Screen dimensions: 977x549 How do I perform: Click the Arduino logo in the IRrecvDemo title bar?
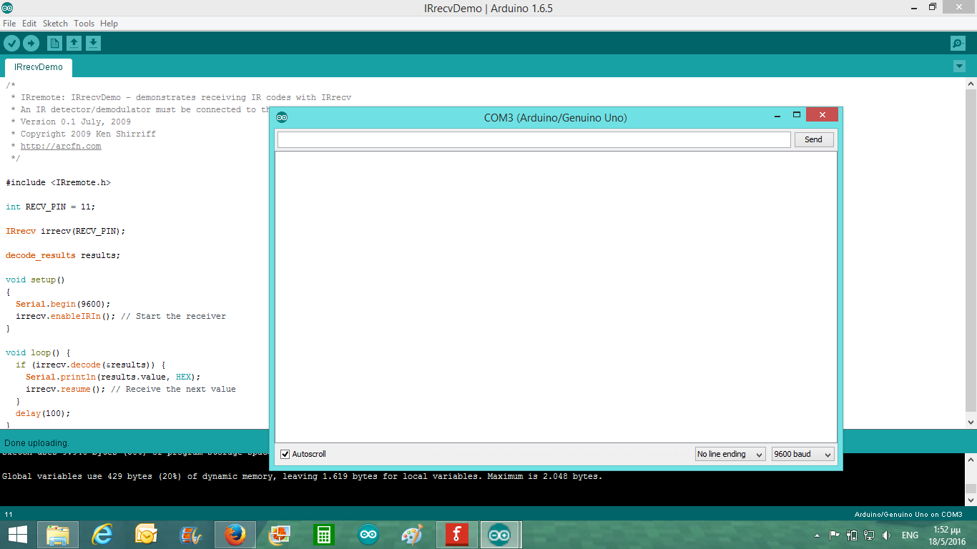point(7,8)
